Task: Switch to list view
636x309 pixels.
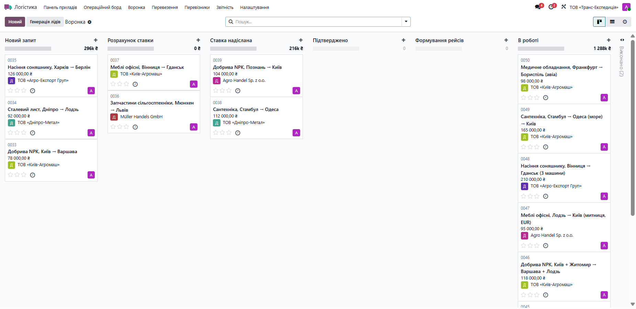Action: (612, 22)
